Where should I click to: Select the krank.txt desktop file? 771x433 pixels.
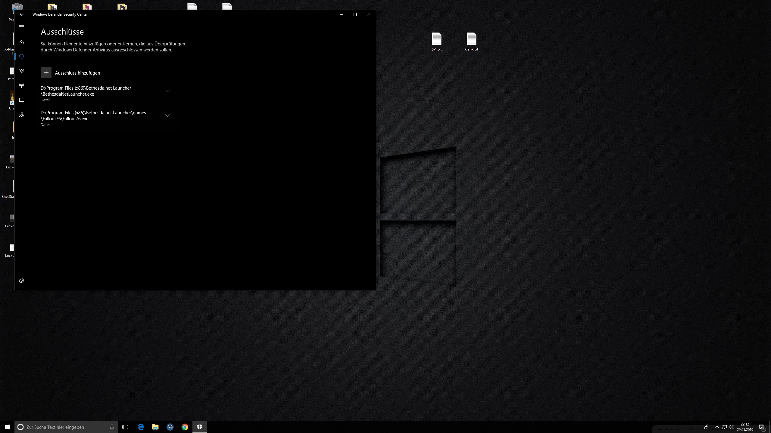point(472,42)
